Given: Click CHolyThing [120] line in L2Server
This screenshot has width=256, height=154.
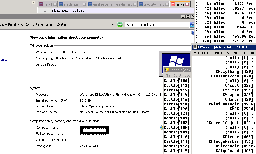Looking at the screenshot, I should (x=234, y=72).
